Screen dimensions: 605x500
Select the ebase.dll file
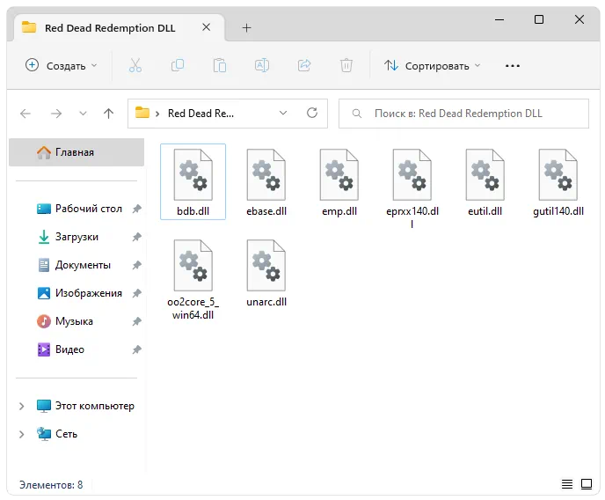(266, 182)
